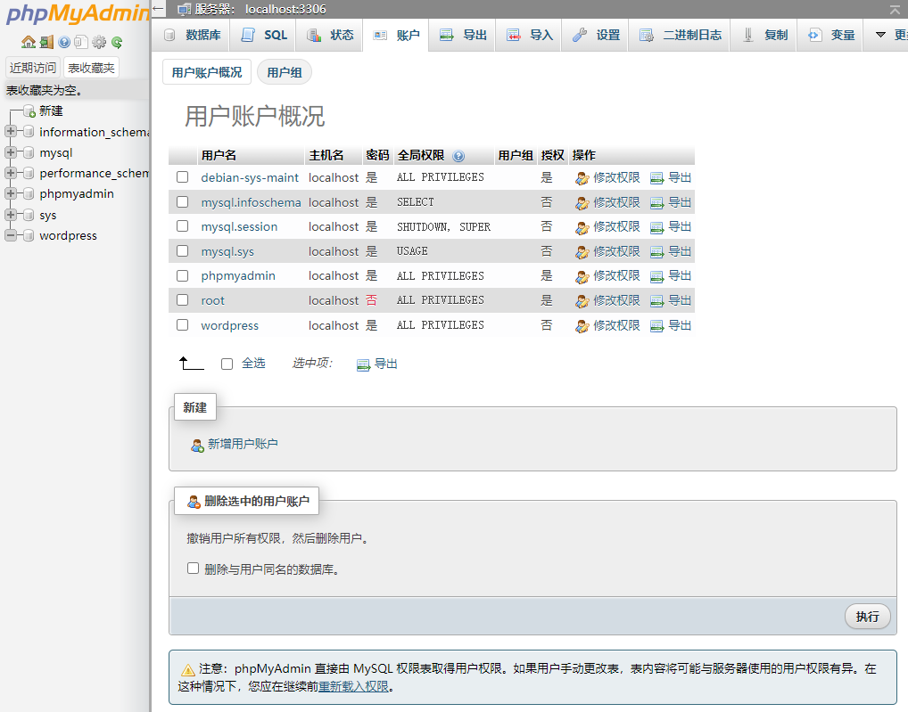Check the phpmyadmin user checkbox

tap(183, 276)
